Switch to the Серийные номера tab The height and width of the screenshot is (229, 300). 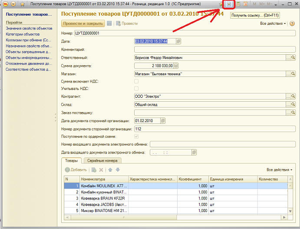click(x=102, y=161)
